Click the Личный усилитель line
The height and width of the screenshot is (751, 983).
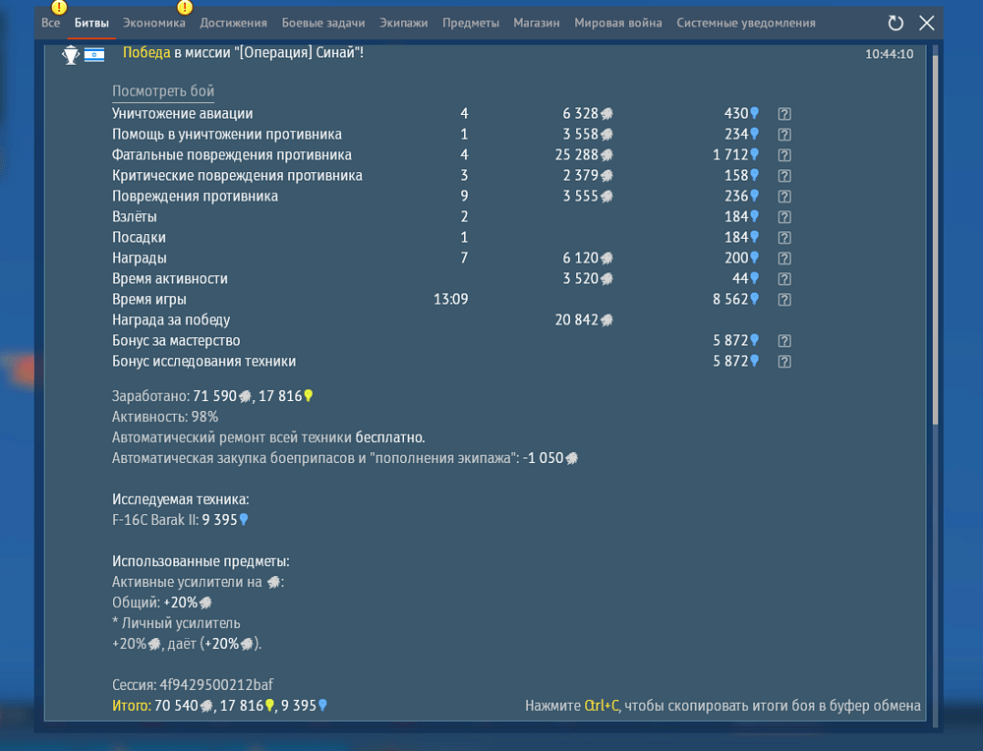[176, 623]
